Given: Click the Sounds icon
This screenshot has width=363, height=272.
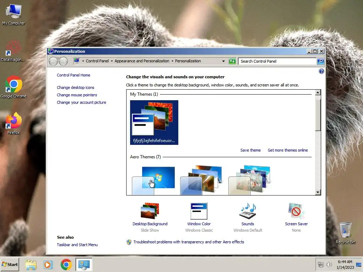Looking at the screenshot, I should tap(248, 211).
